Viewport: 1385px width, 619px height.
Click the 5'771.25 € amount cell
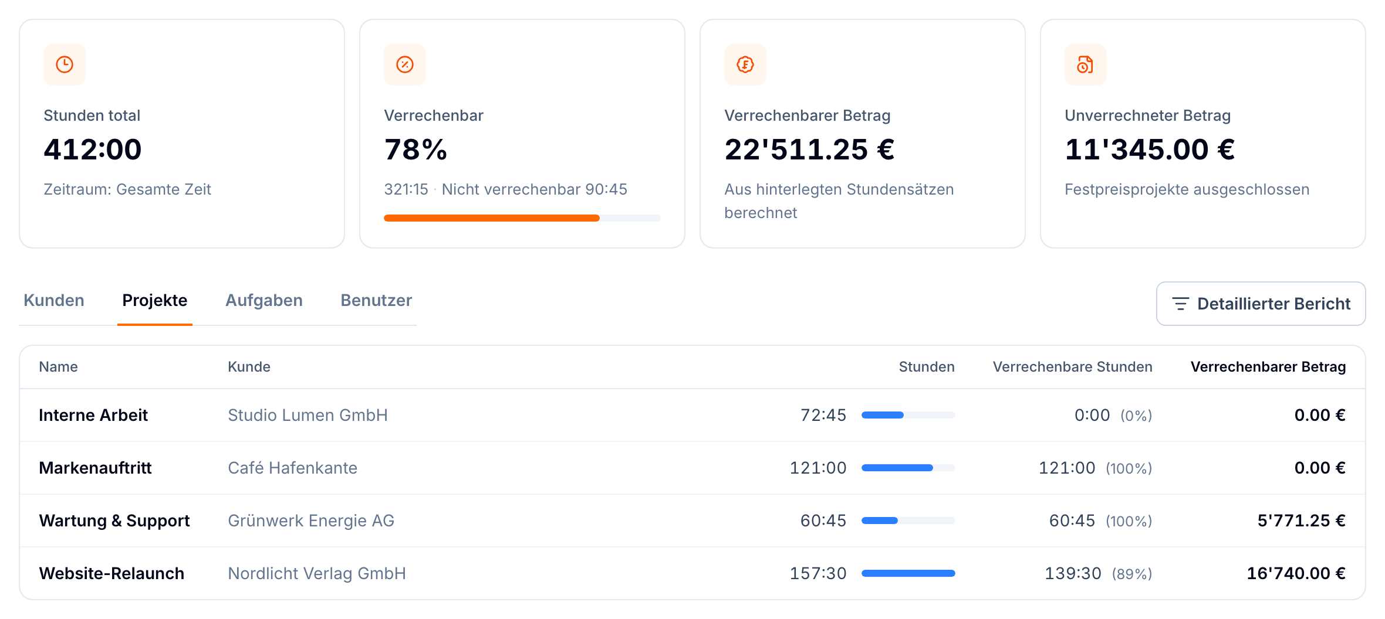point(1301,521)
